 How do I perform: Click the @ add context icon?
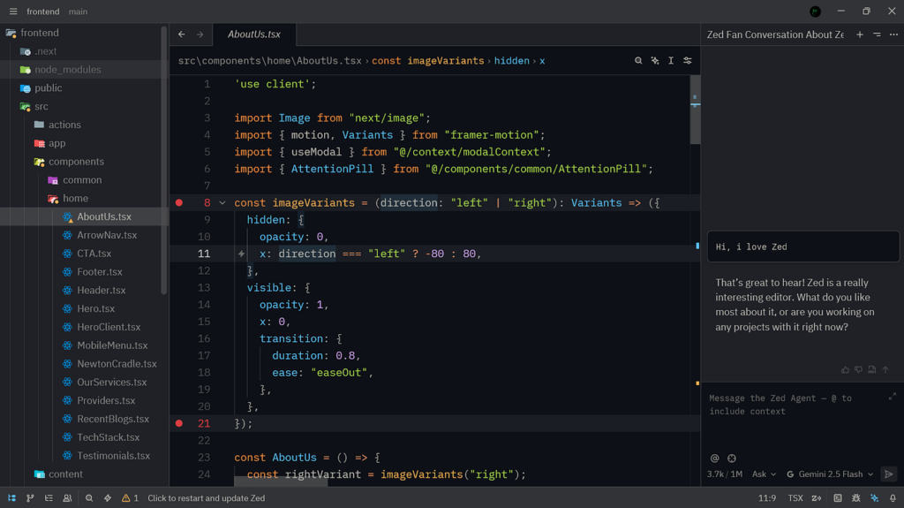point(715,459)
